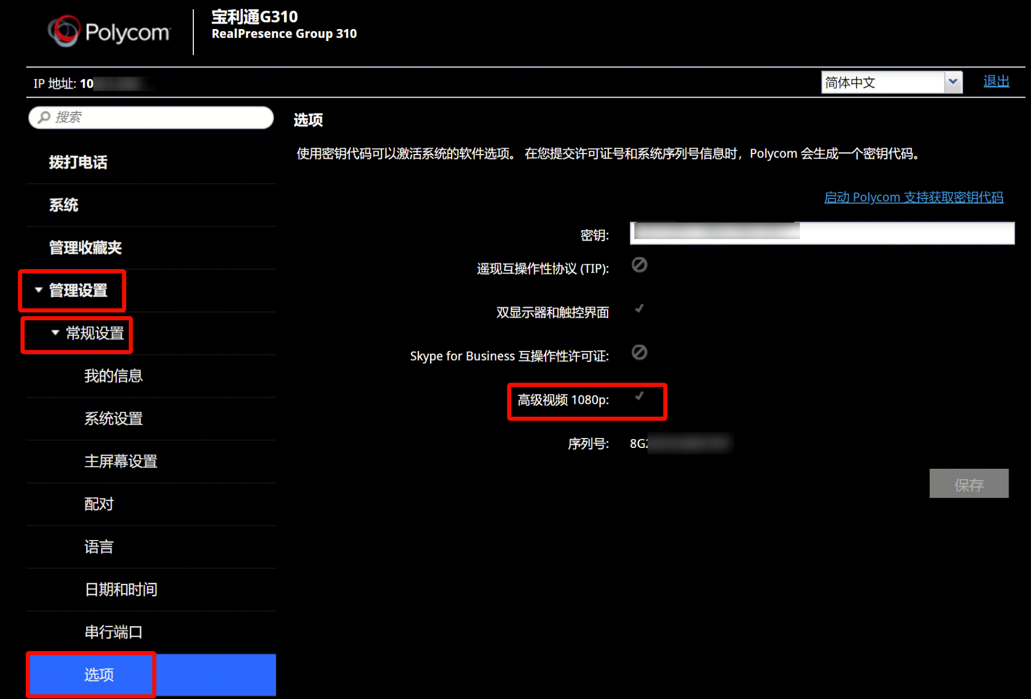
Task: Select 管理设置 in sidebar
Action: click(x=78, y=291)
